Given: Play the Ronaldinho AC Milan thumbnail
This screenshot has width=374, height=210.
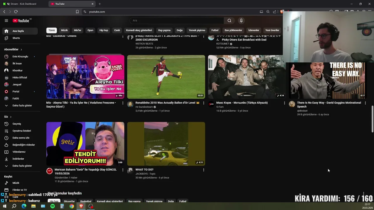Looking at the screenshot, I should point(166,77).
